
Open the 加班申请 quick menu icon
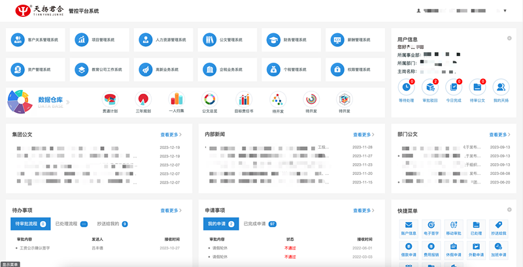click(499, 251)
